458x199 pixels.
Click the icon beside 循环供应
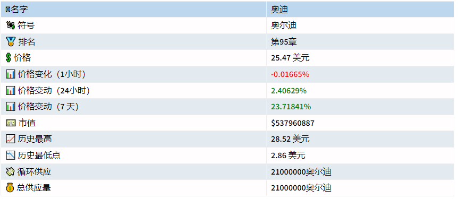pos(10,172)
